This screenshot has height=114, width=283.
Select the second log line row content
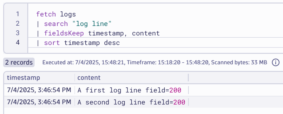(131, 102)
